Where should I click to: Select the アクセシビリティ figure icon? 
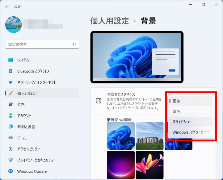11,149
